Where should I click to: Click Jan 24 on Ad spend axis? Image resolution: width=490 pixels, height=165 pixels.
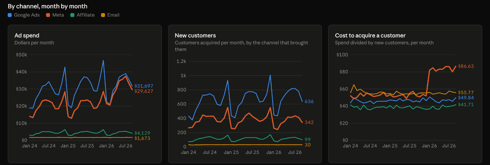coord(30,146)
